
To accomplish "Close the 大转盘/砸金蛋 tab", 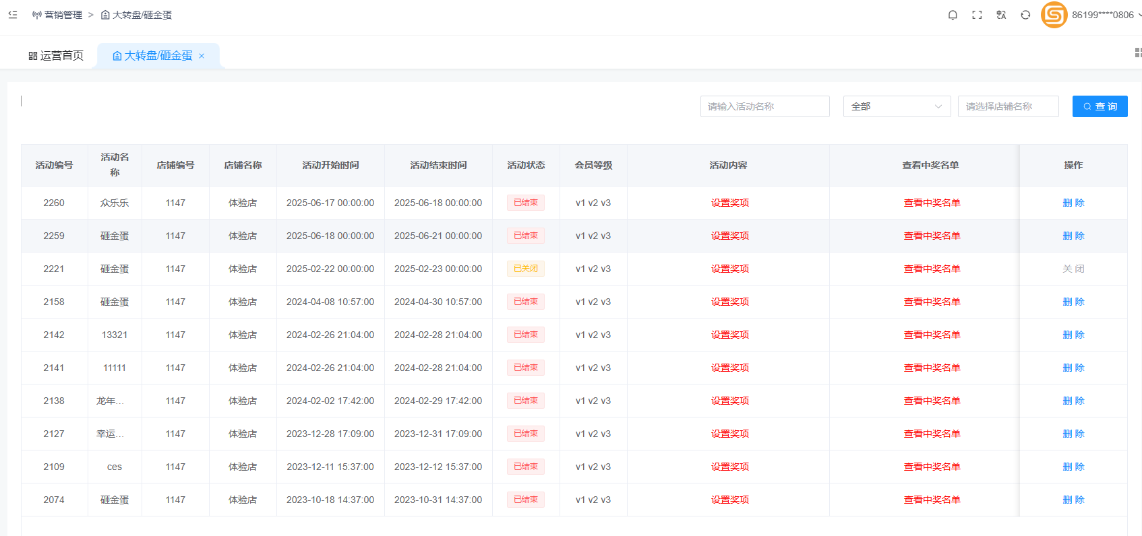I will click(202, 56).
